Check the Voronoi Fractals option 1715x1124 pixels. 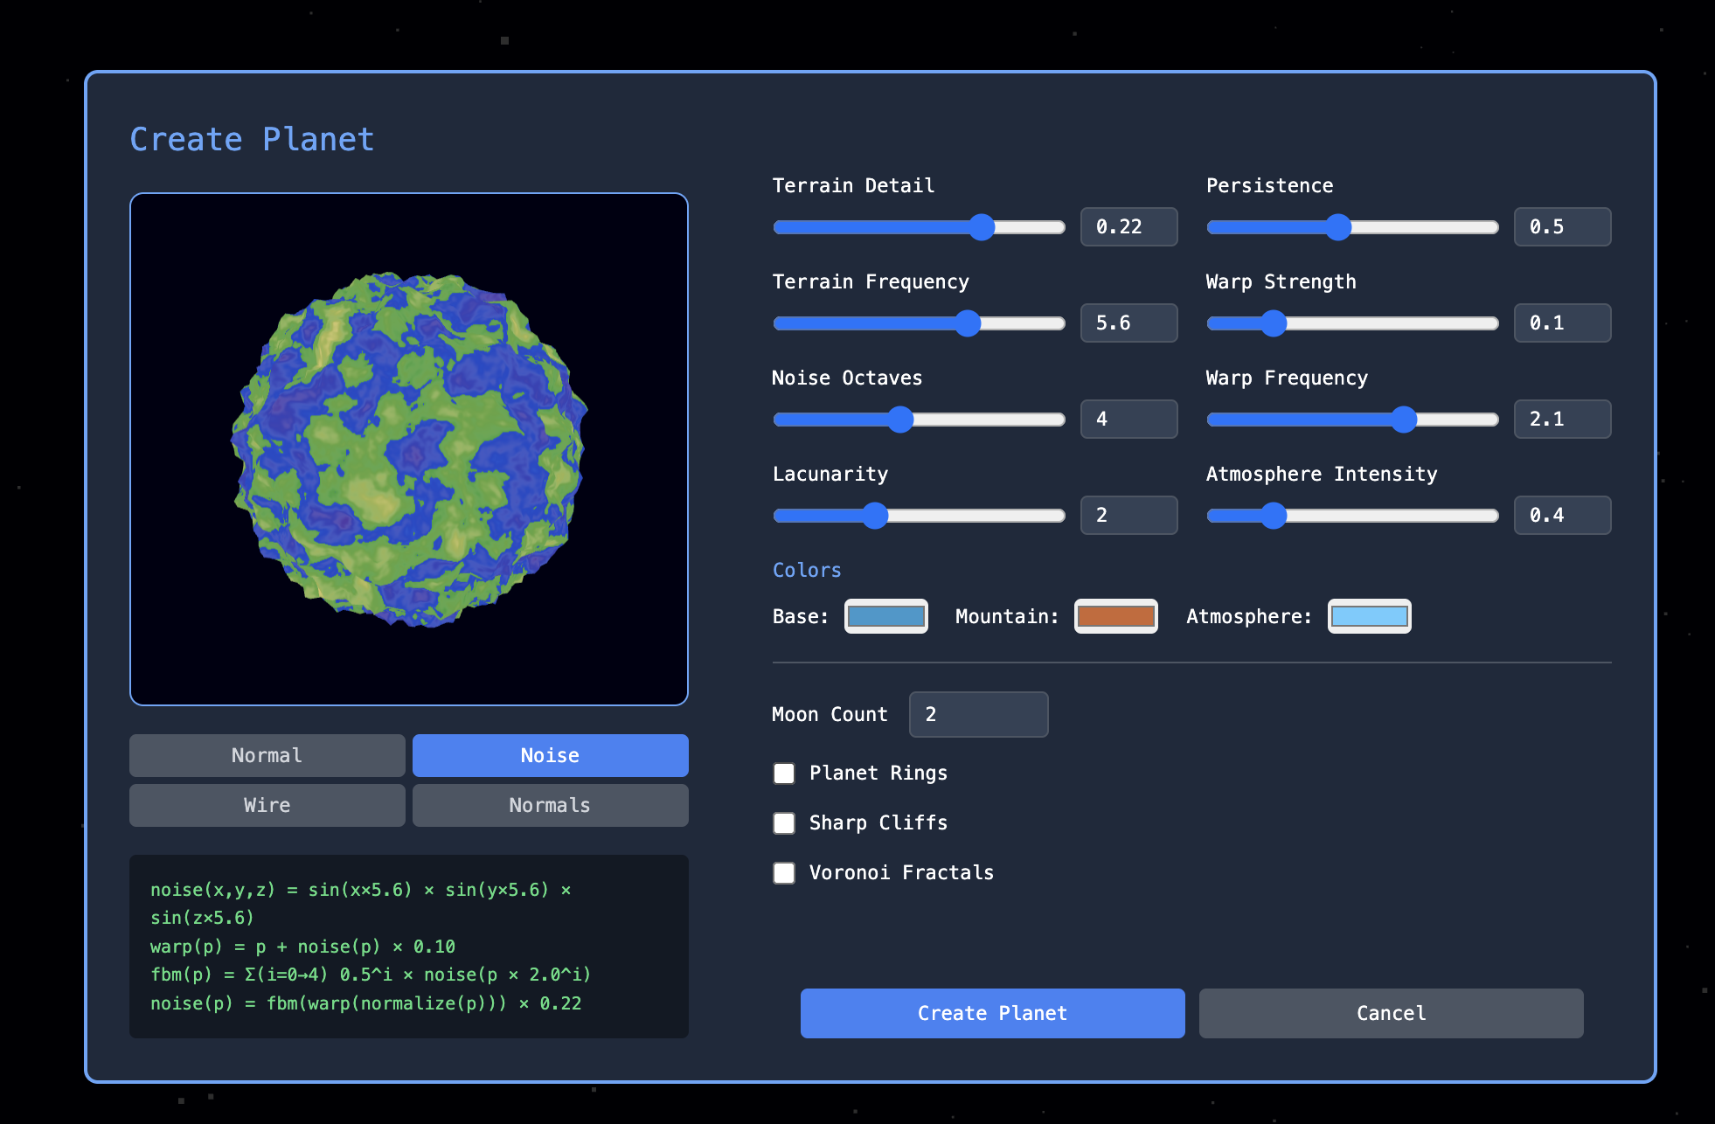click(x=784, y=873)
